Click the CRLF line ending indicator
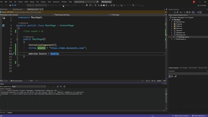 click(165, 81)
